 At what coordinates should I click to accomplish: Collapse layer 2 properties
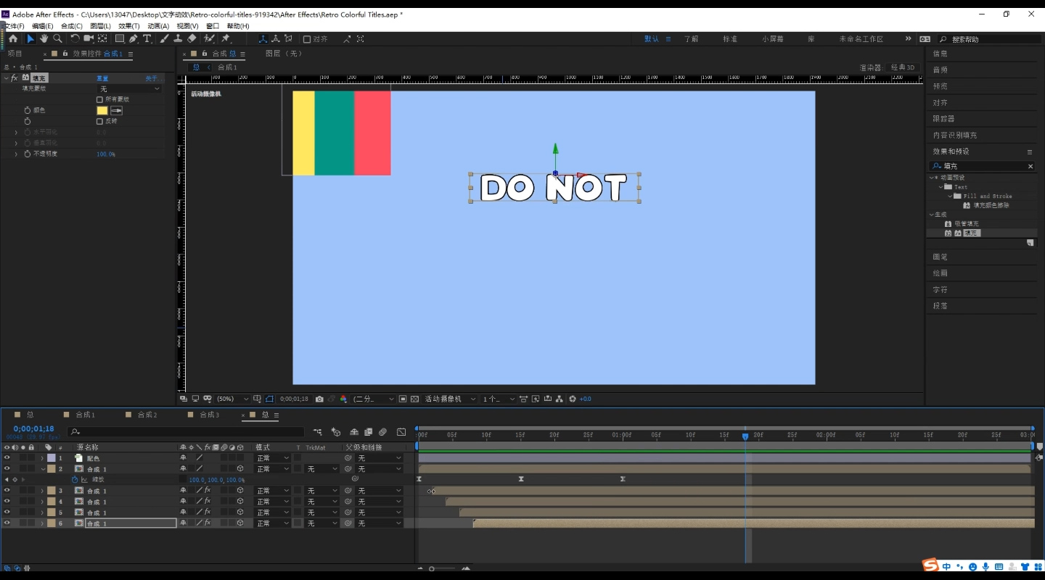42,469
